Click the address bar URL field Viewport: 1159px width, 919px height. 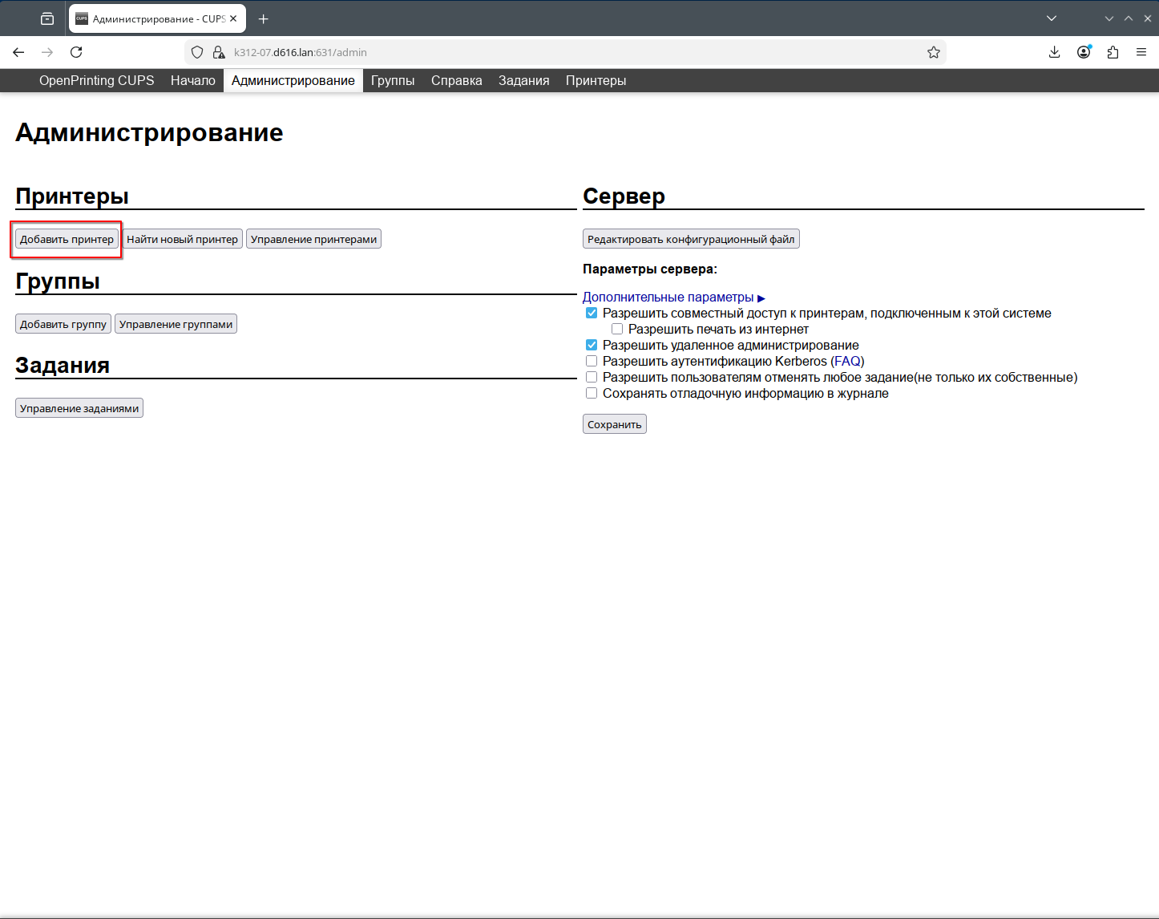click(x=561, y=52)
